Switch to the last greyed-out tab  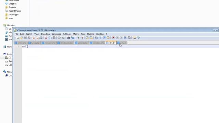122,43
